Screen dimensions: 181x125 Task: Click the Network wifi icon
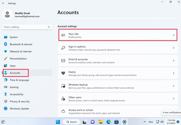click(5, 51)
